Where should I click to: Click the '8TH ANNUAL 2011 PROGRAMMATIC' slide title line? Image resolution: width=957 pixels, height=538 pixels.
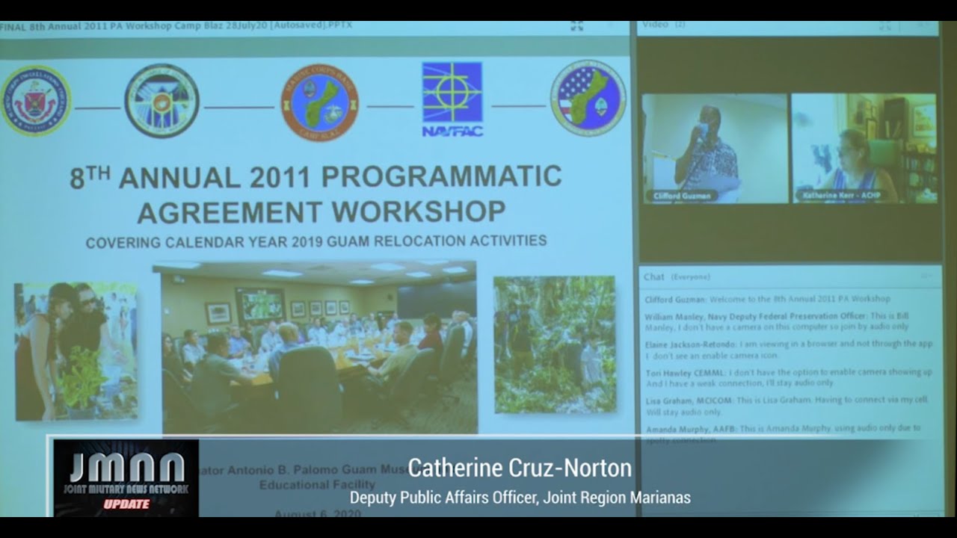tap(316, 178)
